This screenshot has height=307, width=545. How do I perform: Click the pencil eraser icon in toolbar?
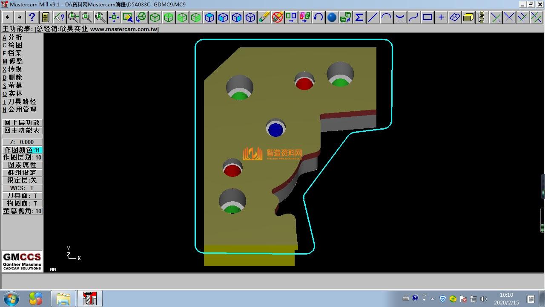264,17
